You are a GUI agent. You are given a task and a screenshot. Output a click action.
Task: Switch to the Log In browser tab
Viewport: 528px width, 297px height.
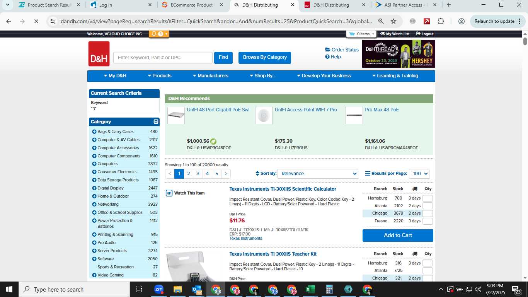pos(121,5)
